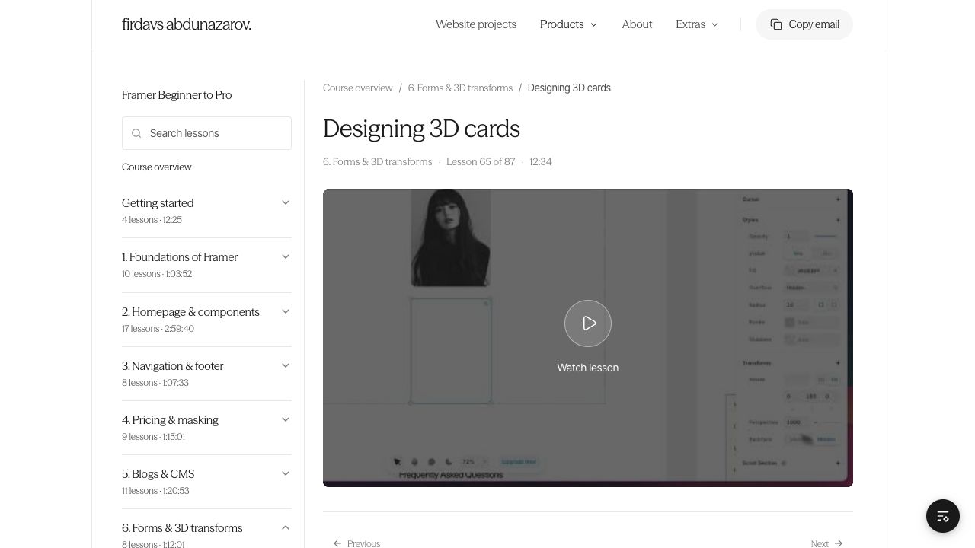Open Course overview link in sidebar
This screenshot has height=548, width=975.
[x=157, y=167]
